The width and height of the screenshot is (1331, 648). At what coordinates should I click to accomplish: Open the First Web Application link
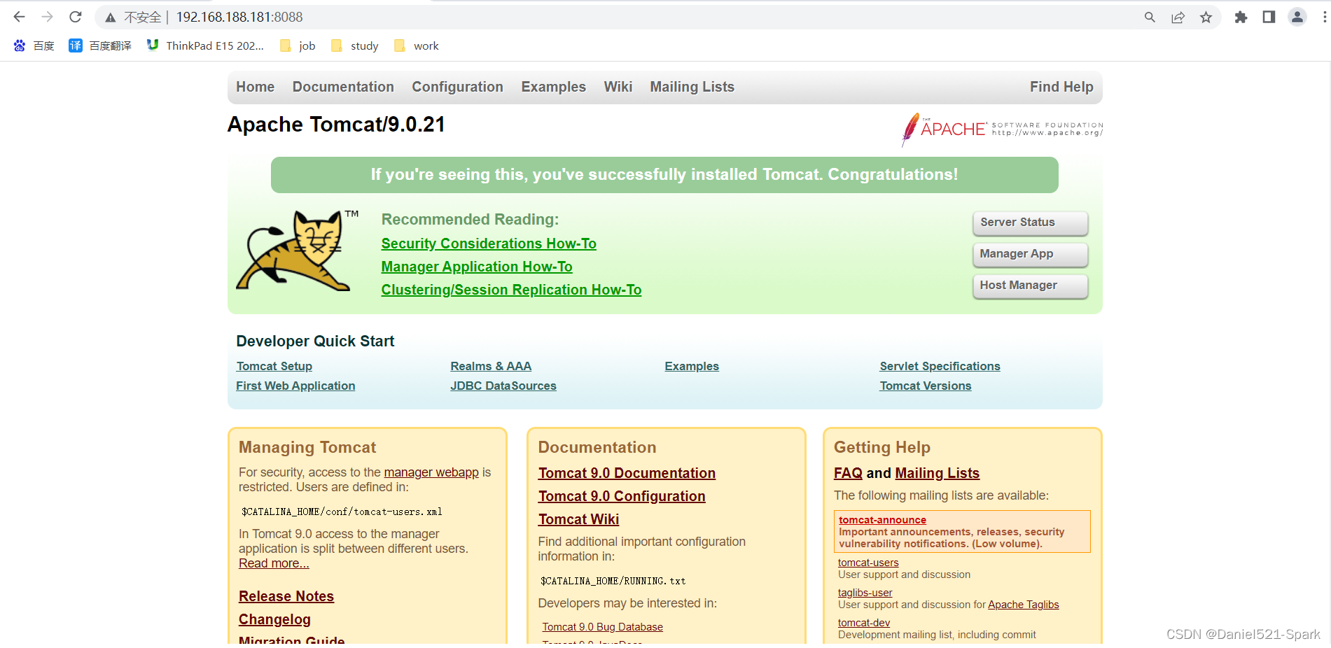[x=295, y=386]
